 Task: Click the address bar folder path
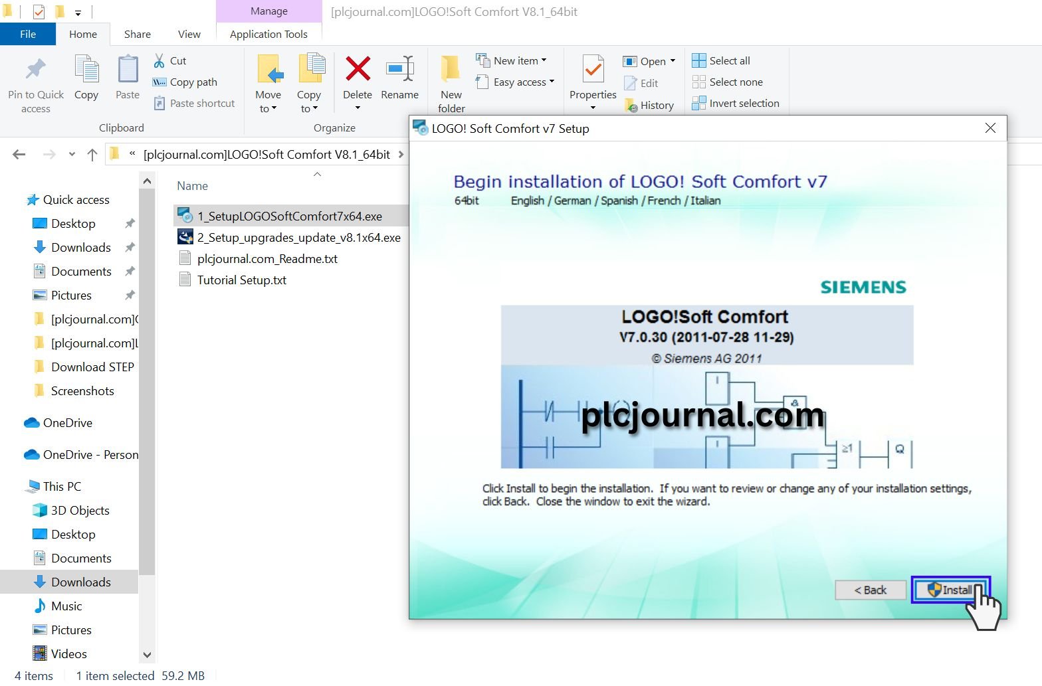[x=267, y=154]
